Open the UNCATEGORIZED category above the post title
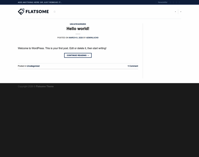The height and width of the screenshot is (157, 199). pos(78,24)
